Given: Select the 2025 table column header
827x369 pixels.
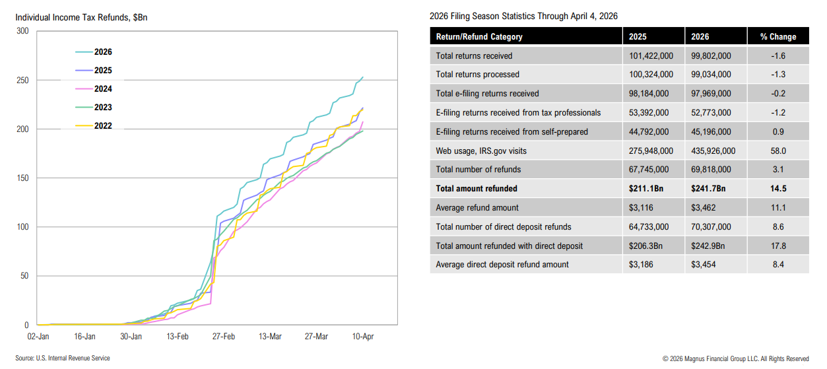Looking at the screenshot, I should pyautogui.click(x=638, y=37).
